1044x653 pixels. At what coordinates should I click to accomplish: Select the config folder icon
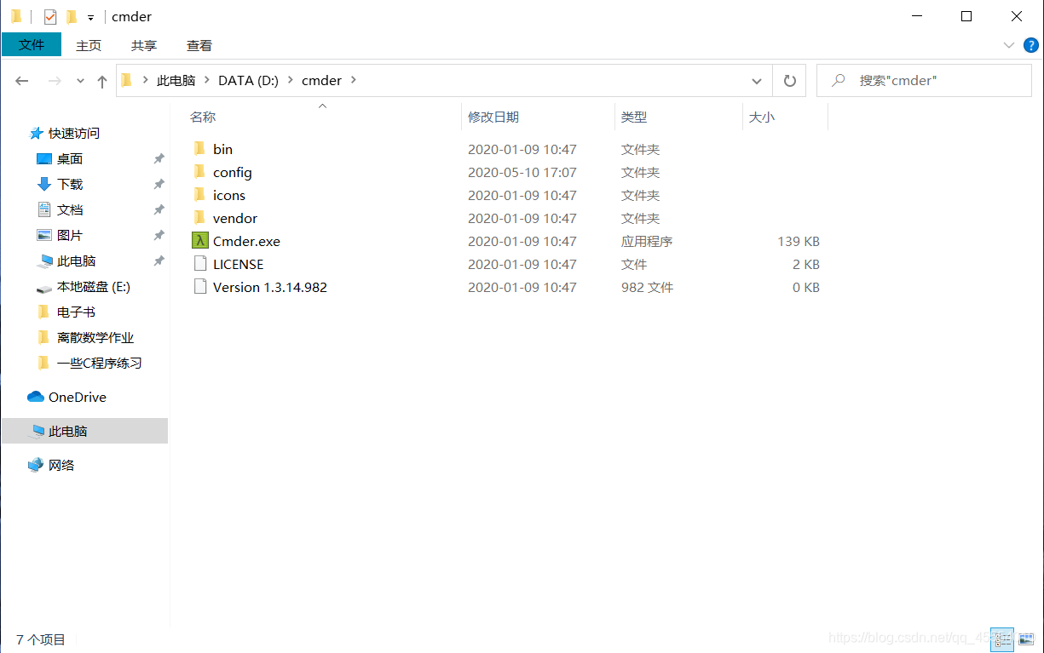(x=200, y=172)
